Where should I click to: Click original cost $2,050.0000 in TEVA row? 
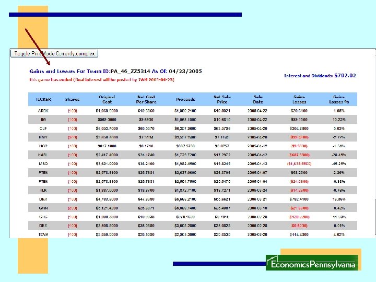click(107, 234)
